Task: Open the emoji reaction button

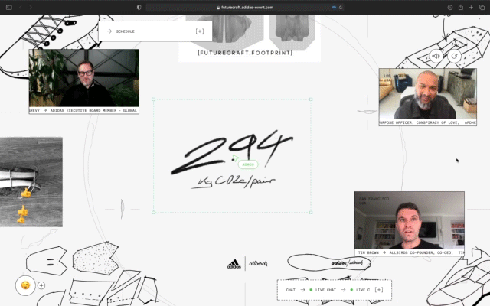Action: (25, 285)
